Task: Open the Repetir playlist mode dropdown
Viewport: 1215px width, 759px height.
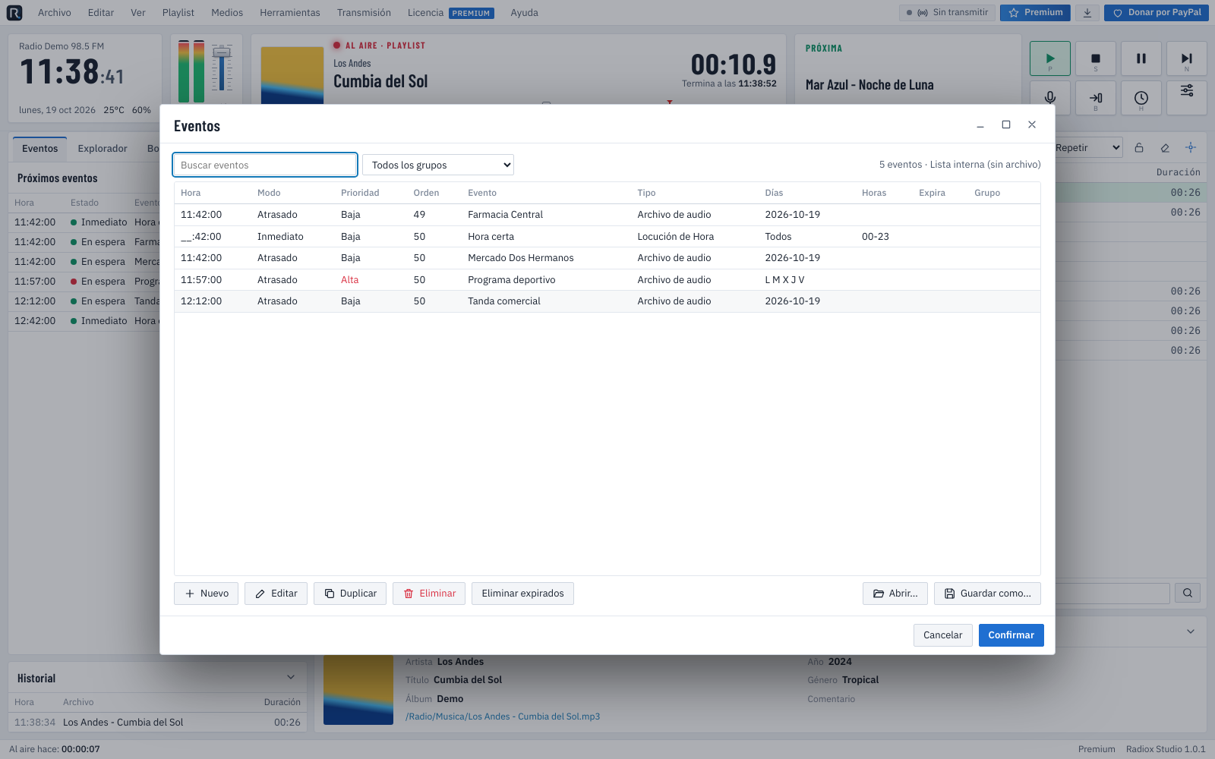Action: (1088, 148)
